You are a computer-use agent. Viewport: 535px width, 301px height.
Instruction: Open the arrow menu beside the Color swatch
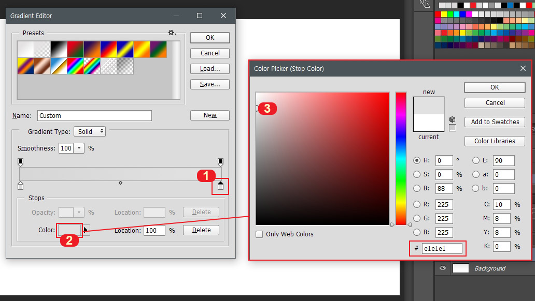[x=86, y=230]
